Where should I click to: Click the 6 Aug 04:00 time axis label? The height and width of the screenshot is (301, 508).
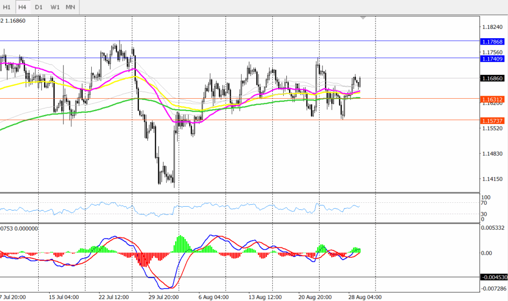coord(213,297)
